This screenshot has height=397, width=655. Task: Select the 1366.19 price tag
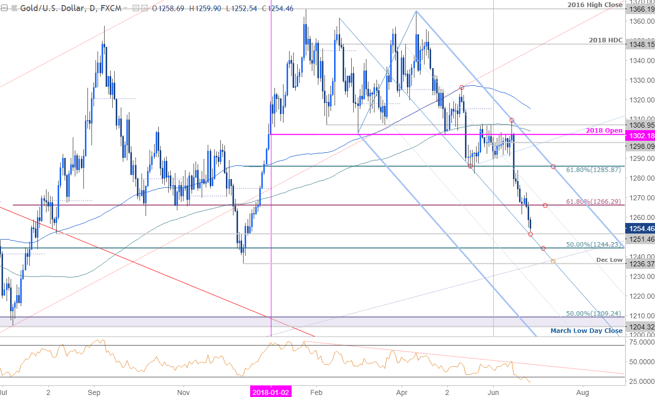pyautogui.click(x=639, y=9)
